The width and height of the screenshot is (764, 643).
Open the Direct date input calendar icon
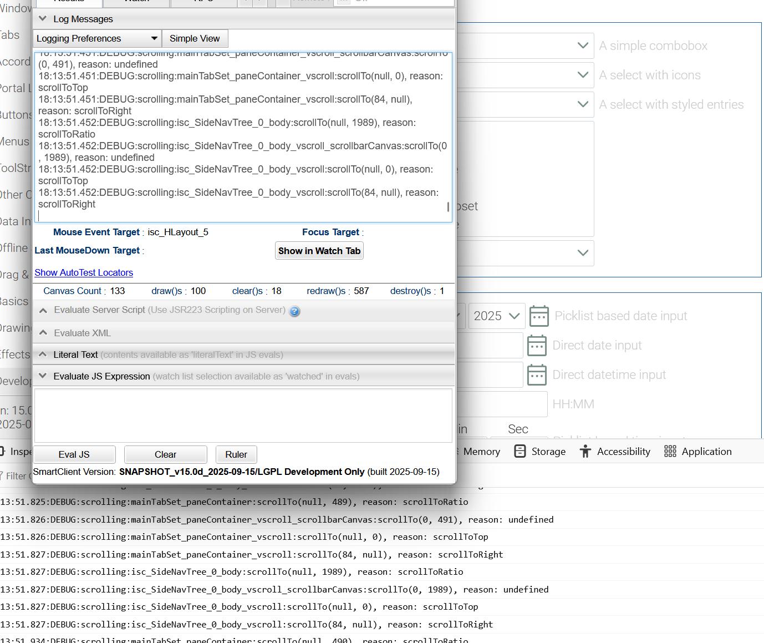[x=537, y=346]
